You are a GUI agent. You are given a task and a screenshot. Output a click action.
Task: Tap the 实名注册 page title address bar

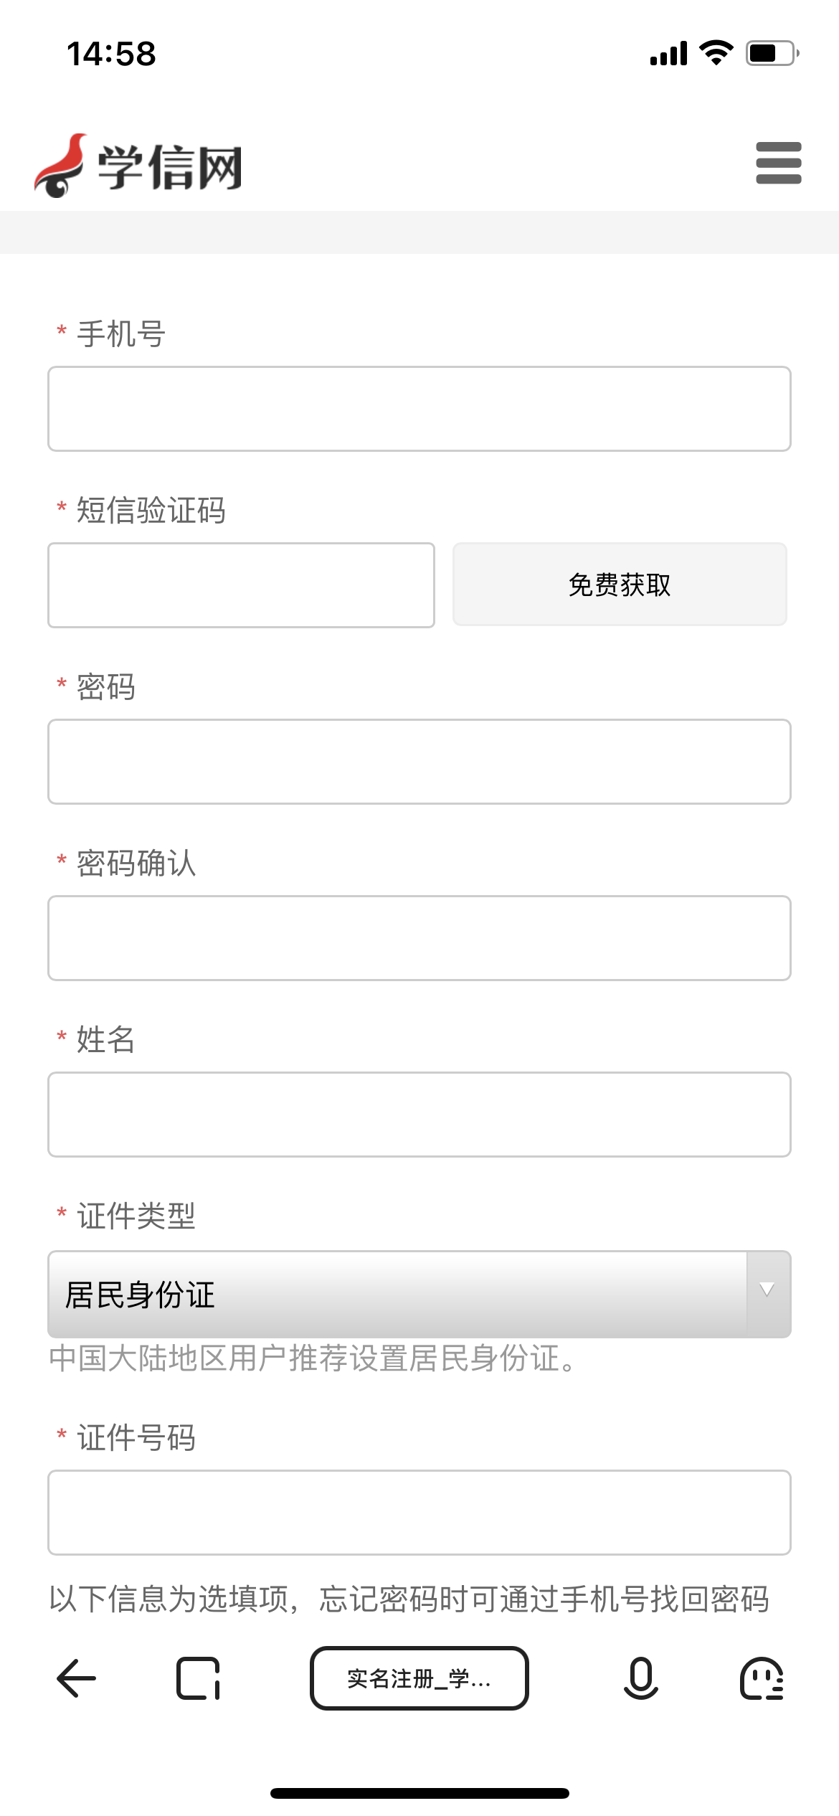coord(419,1678)
